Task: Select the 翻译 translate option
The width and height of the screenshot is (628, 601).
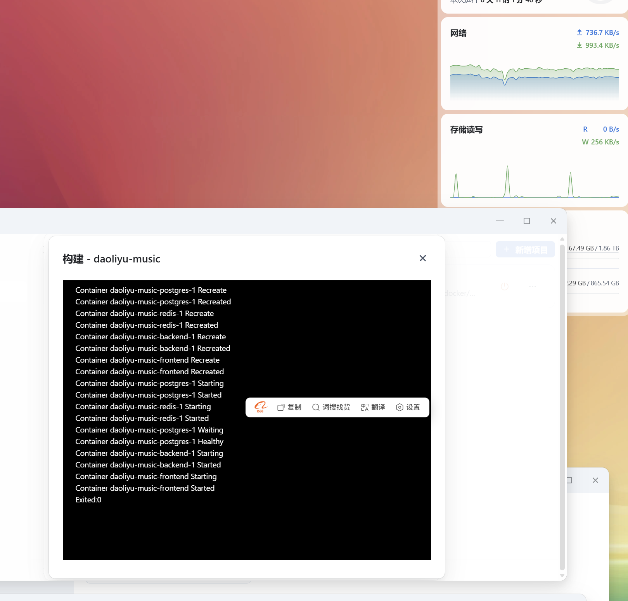Action: coord(373,407)
